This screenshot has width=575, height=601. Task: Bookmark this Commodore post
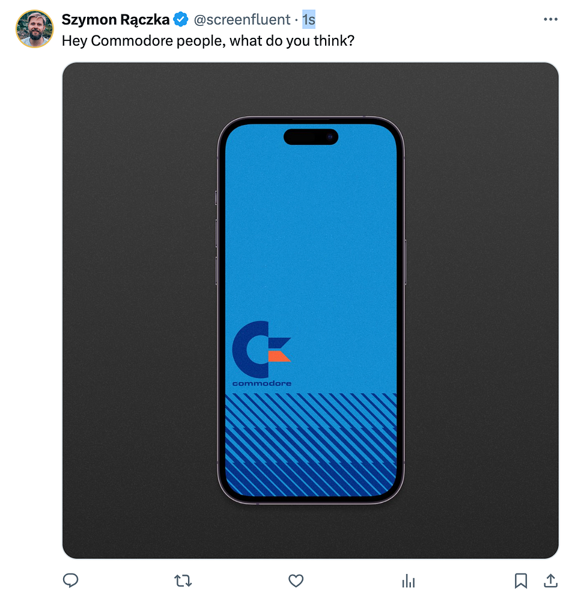point(520,581)
